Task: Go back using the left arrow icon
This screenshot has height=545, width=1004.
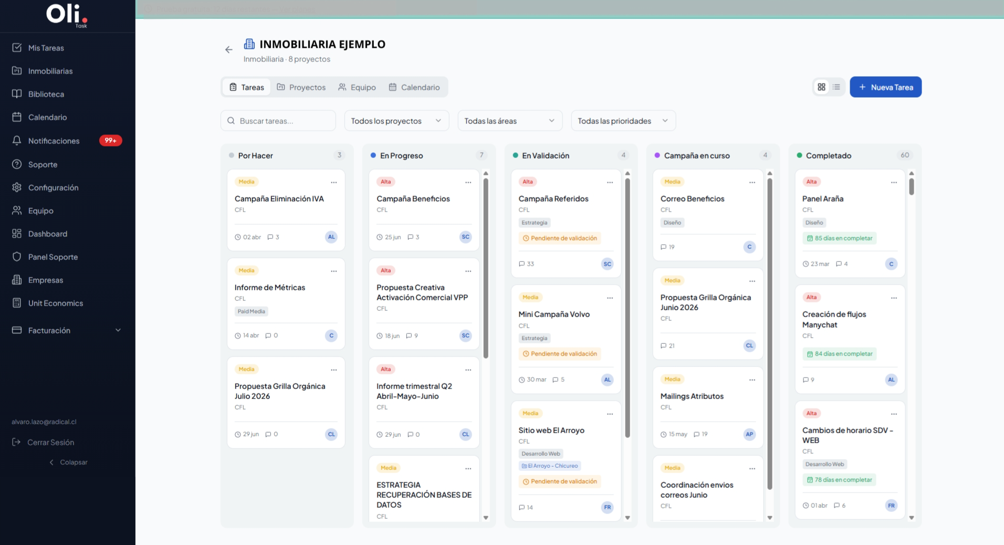Action: (x=228, y=49)
